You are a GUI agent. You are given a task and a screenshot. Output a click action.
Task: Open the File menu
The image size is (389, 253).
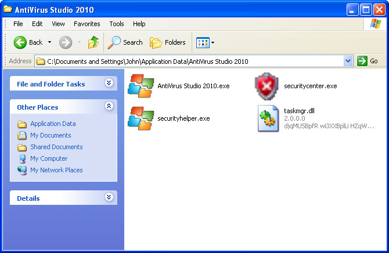18,24
